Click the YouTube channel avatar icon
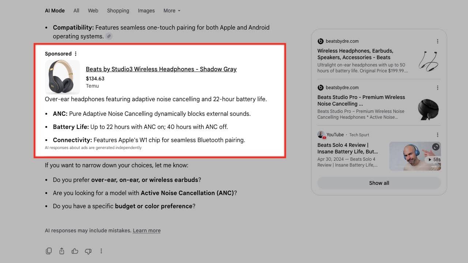This screenshot has height=263, width=468. 321,135
